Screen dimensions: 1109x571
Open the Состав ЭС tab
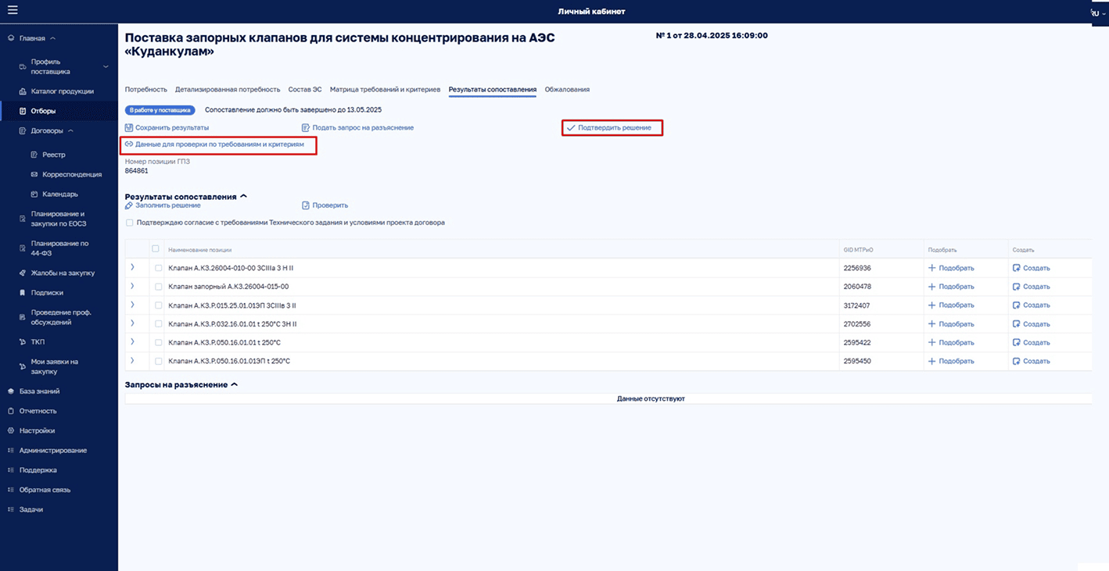click(305, 90)
